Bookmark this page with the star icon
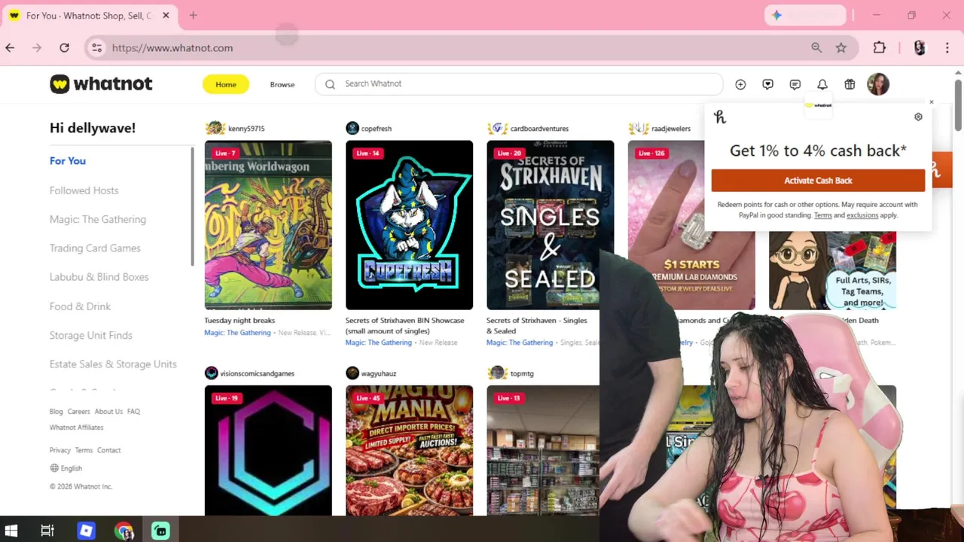The width and height of the screenshot is (964, 542). click(x=841, y=47)
